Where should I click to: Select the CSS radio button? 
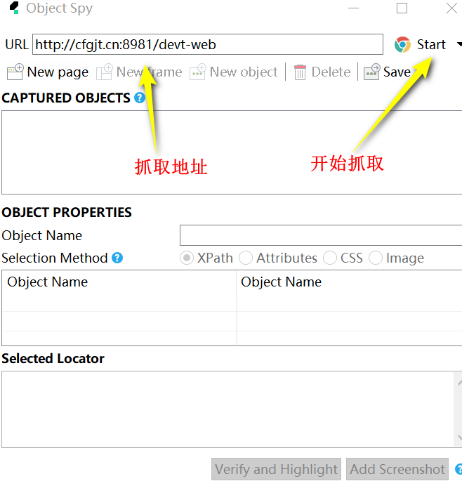pyautogui.click(x=330, y=258)
